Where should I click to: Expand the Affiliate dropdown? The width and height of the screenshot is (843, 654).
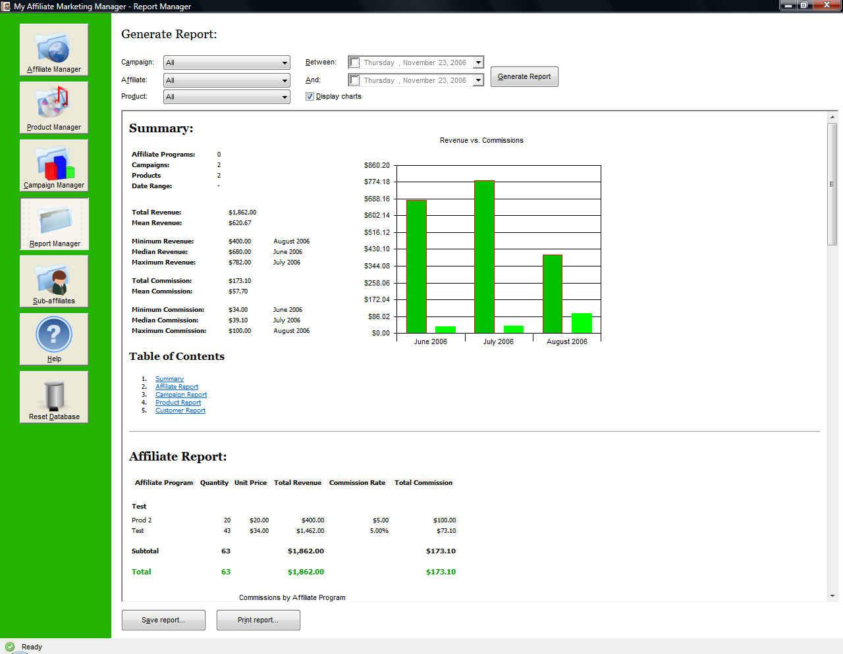[285, 80]
